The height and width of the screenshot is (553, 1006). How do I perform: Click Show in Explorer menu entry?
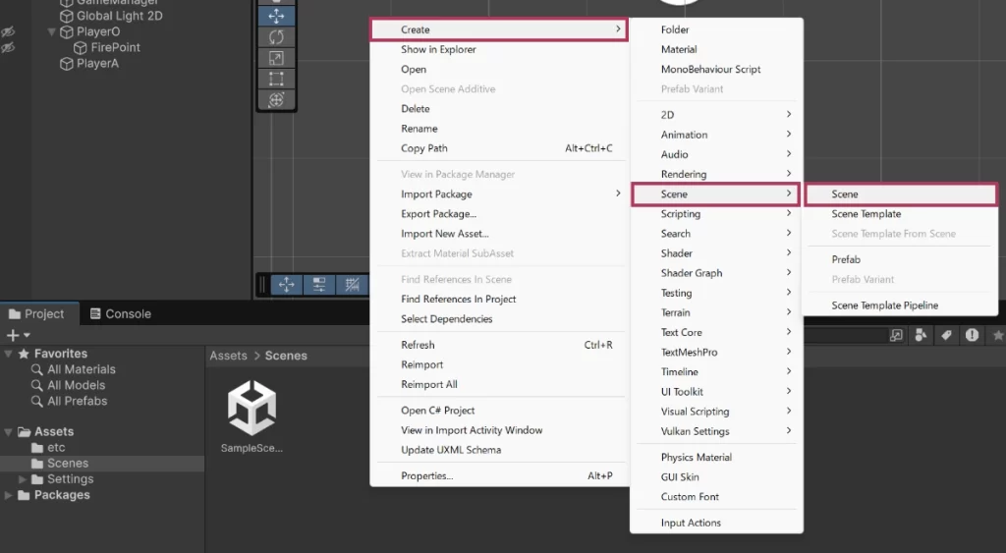coord(438,50)
